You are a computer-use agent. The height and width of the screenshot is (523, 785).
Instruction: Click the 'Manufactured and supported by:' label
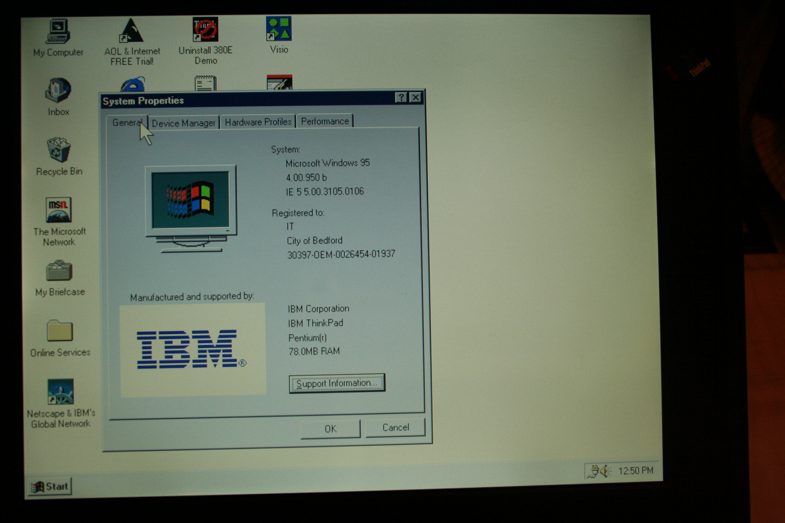[x=192, y=297]
